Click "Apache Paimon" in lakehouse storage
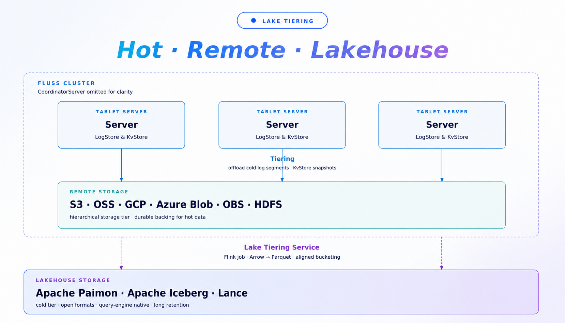565x323 pixels. (x=77, y=293)
